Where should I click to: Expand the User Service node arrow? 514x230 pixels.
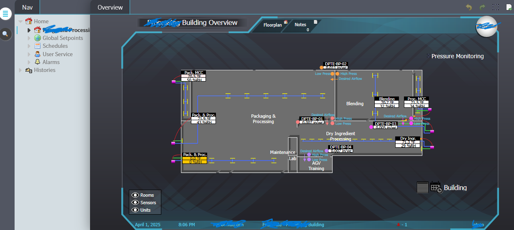click(x=29, y=54)
